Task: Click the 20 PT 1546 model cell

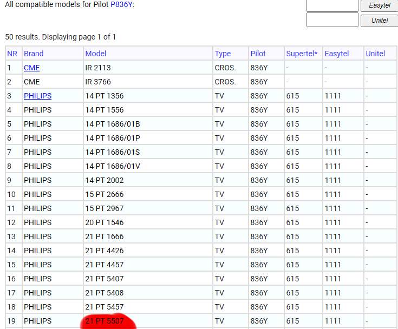Action: point(104,222)
